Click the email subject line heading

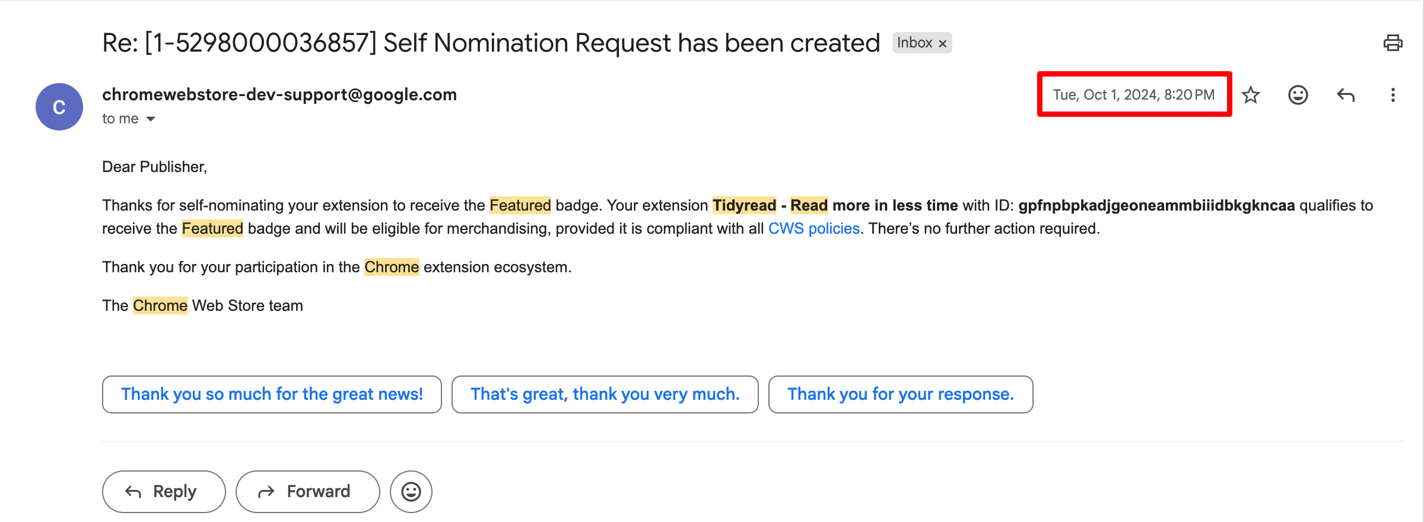click(491, 43)
